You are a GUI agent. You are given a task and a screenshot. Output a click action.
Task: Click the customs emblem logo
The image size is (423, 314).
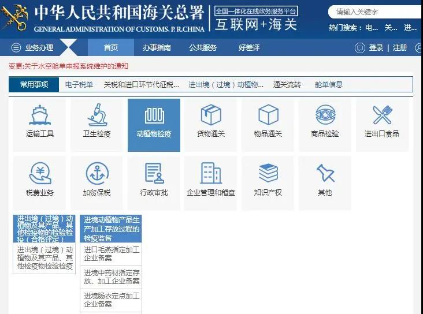pyautogui.click(x=15, y=18)
